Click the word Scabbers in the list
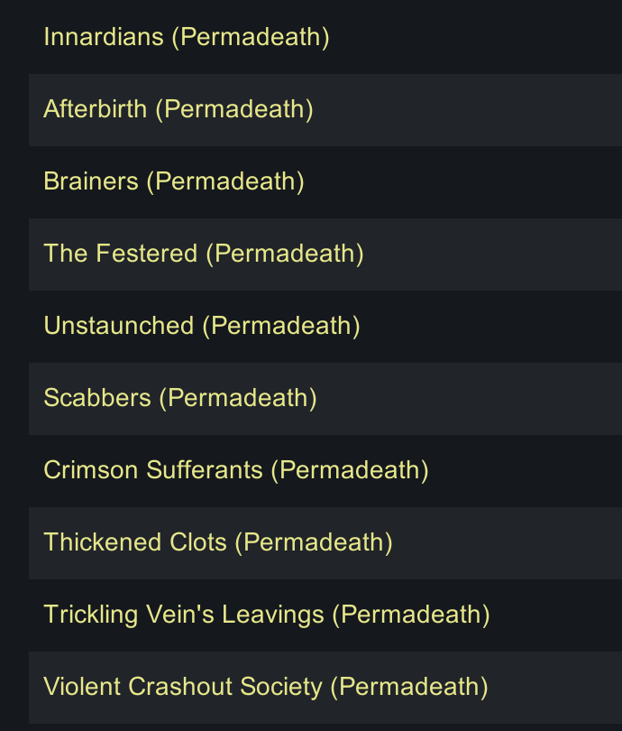Image resolution: width=622 pixels, height=731 pixels. tap(96, 399)
